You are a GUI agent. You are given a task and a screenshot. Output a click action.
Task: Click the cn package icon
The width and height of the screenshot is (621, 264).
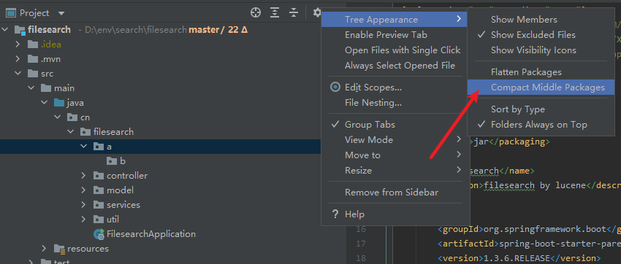click(x=72, y=117)
